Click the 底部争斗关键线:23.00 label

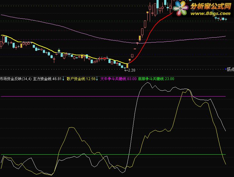tap(156, 79)
